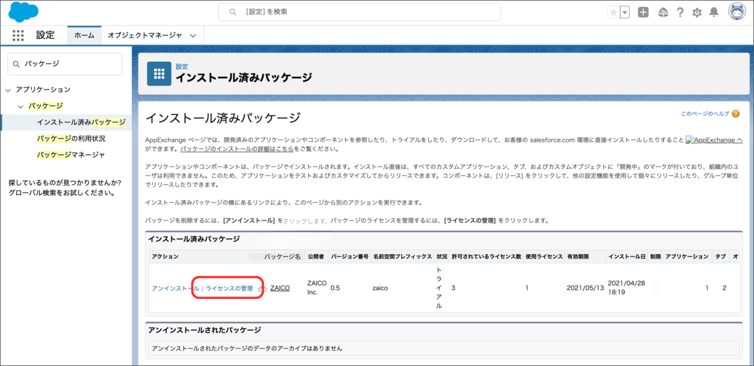Toggle the 制限 checkbox in ZAICO row
The image size is (754, 366).
coord(655,288)
